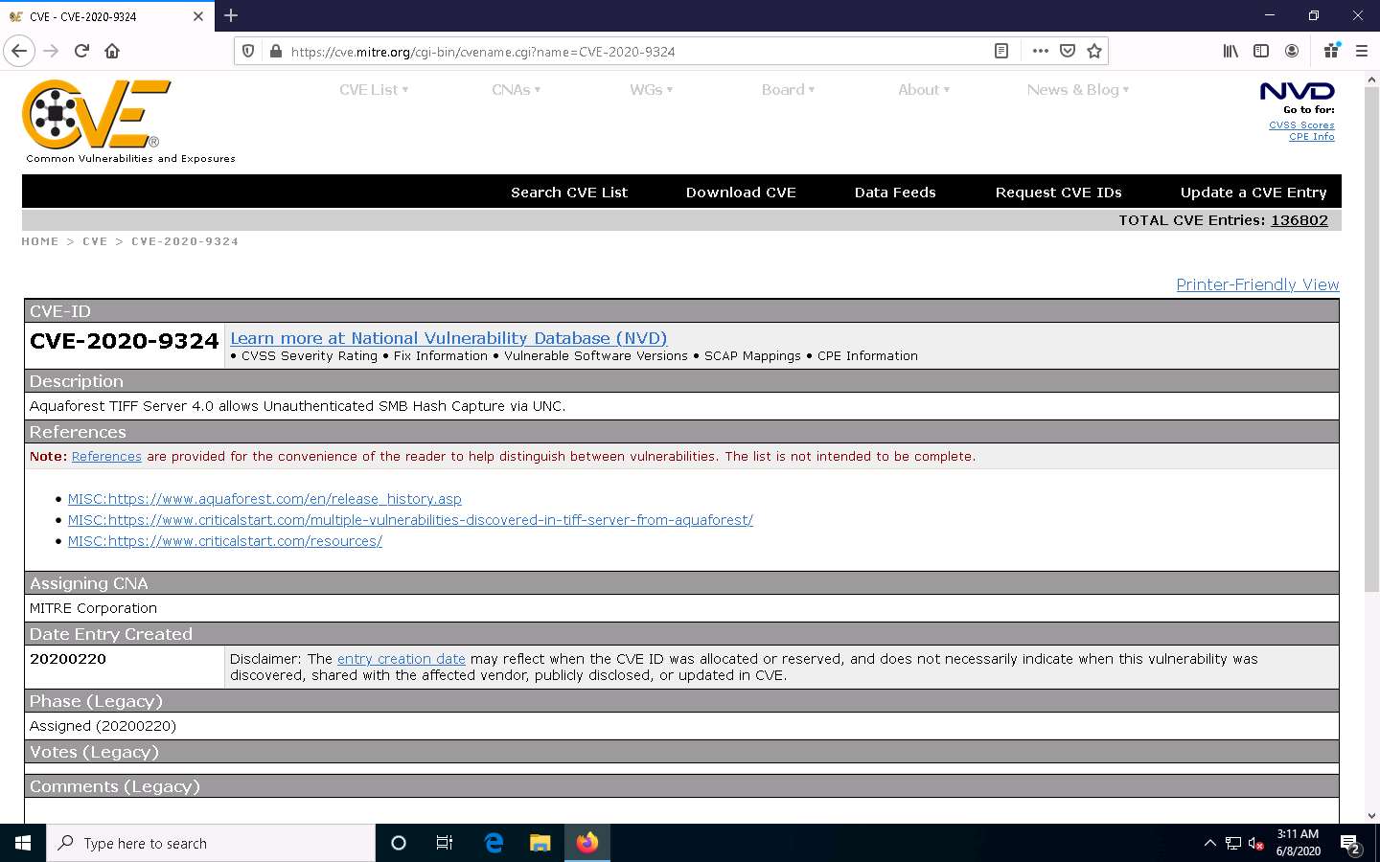Open tracking protection shield icon
The image size is (1380, 862).
tap(248, 51)
